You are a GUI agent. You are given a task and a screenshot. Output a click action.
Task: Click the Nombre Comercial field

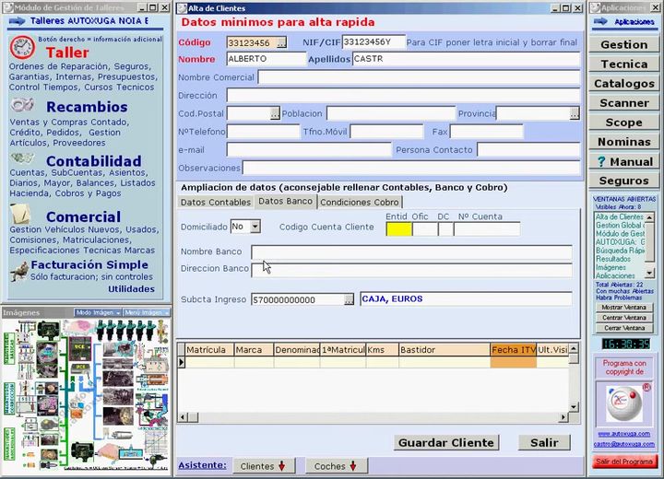tap(419, 77)
